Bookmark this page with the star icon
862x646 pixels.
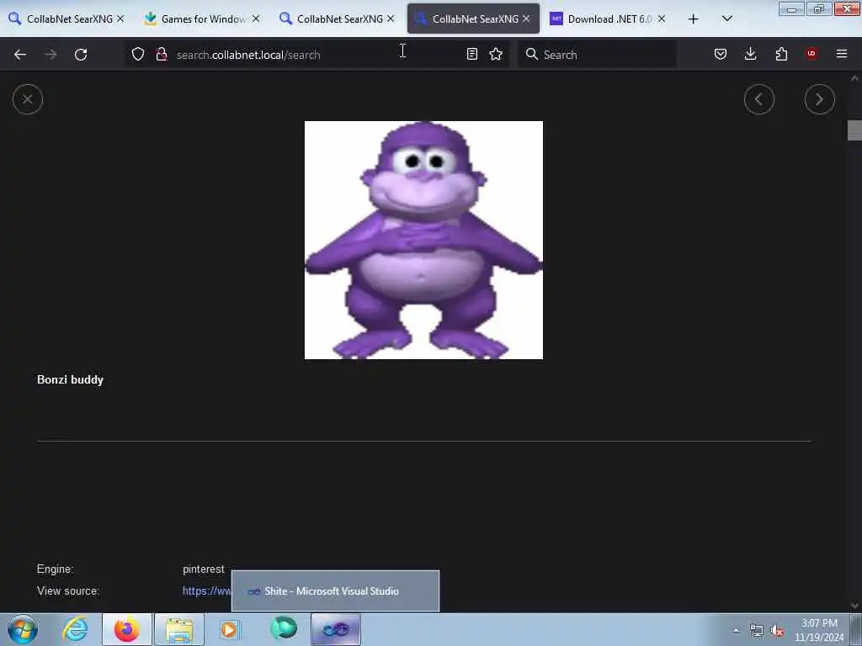[496, 54]
